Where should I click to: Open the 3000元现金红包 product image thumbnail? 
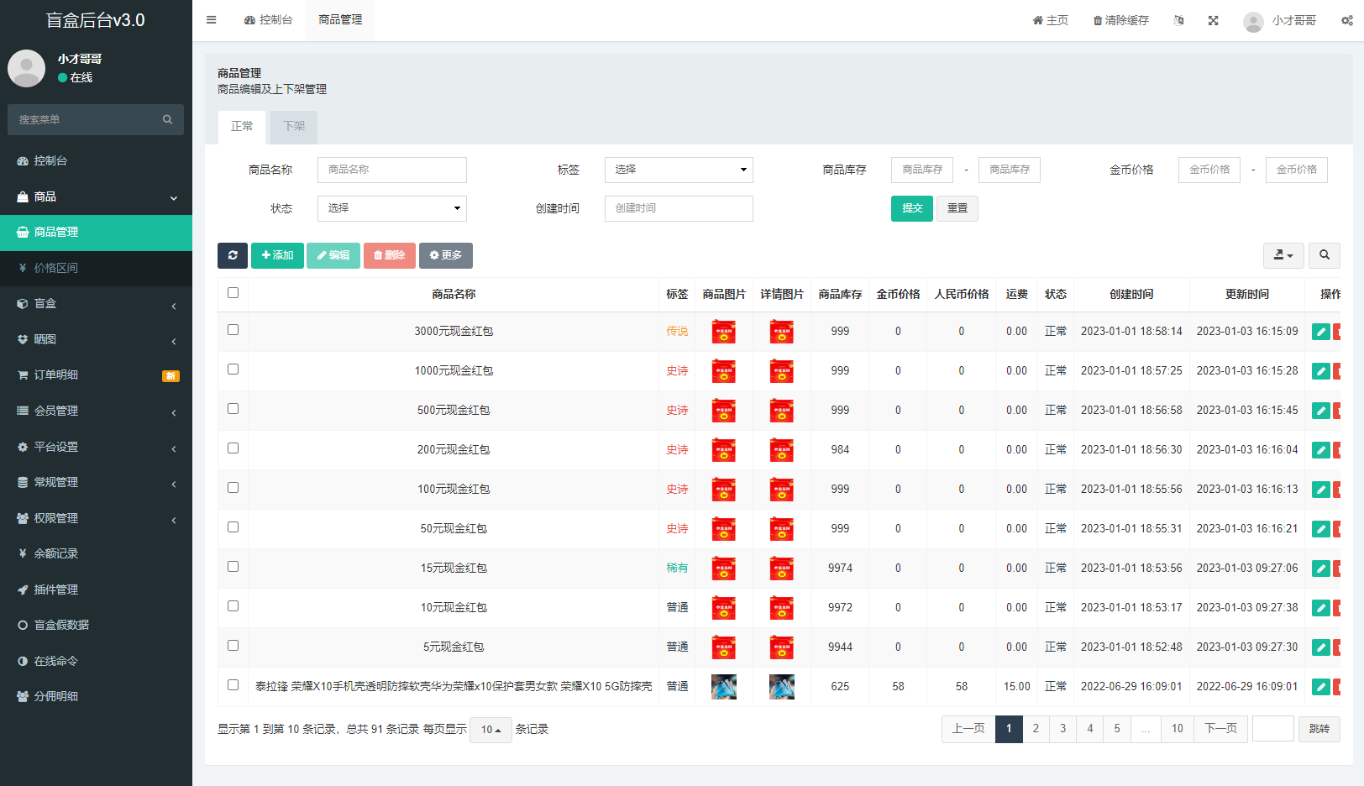[723, 332]
